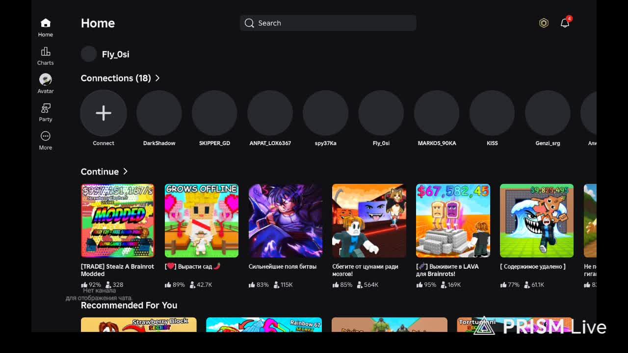This screenshot has height=353, width=628.
Task: Open Содержимое удалено game thumbnail
Action: (537, 221)
